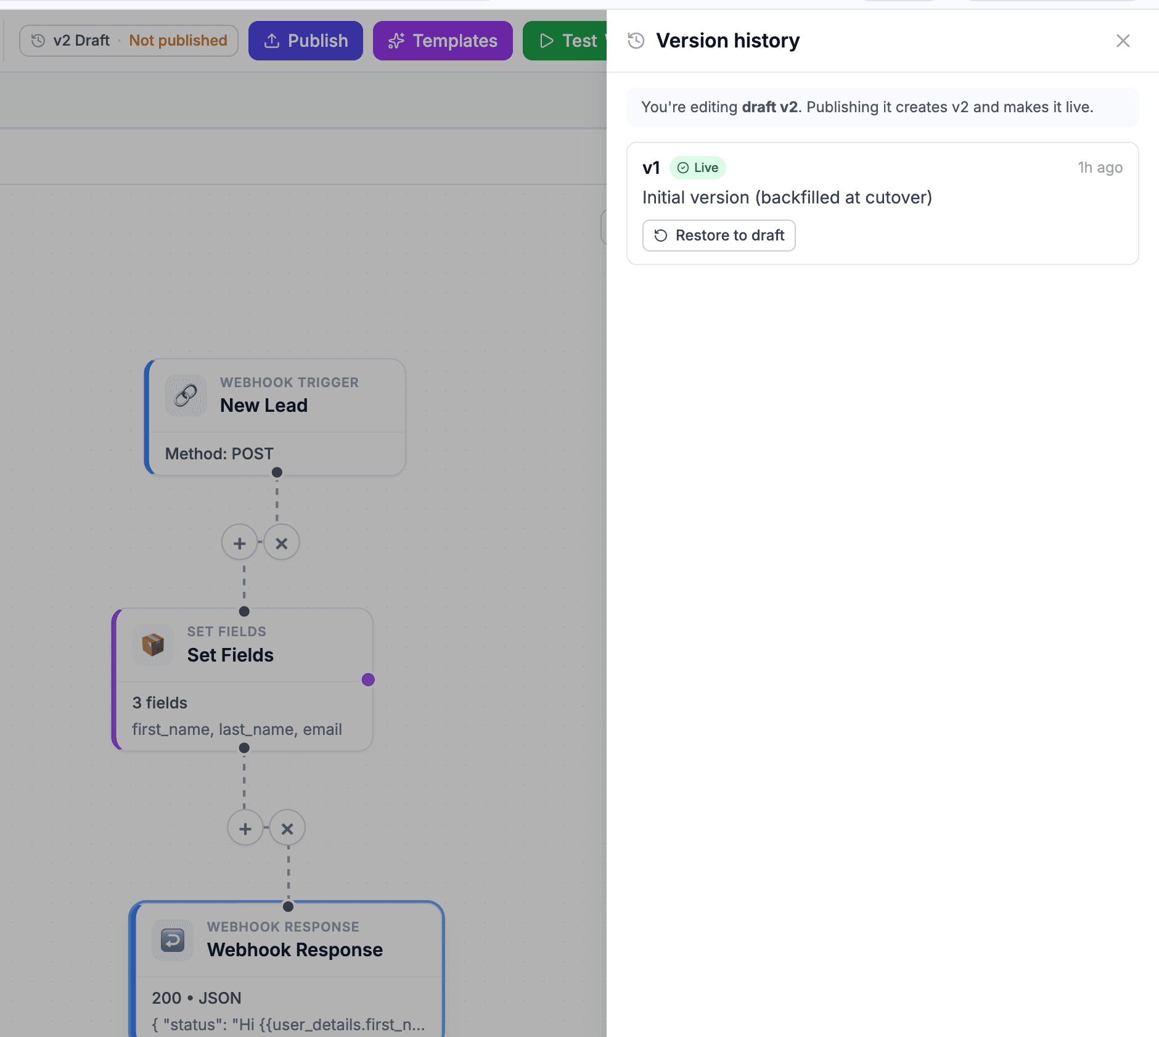Click the green Test button
This screenshot has width=1159, height=1037.
(x=565, y=41)
